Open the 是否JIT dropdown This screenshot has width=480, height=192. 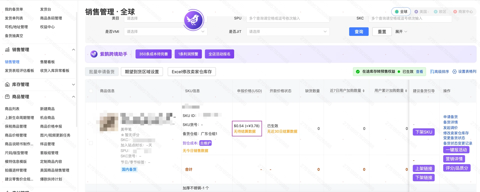pos(288,32)
